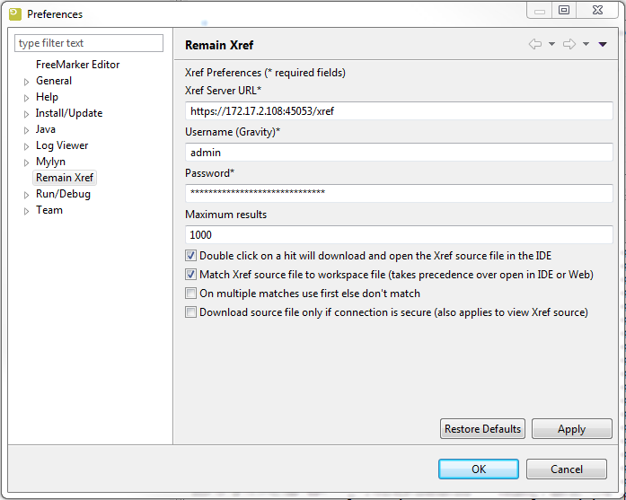
Task: Expand the General tree node
Action: click(x=26, y=82)
